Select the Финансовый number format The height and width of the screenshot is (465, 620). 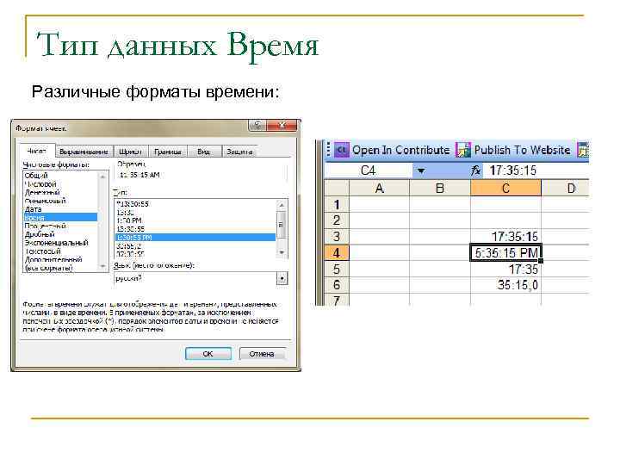point(60,201)
